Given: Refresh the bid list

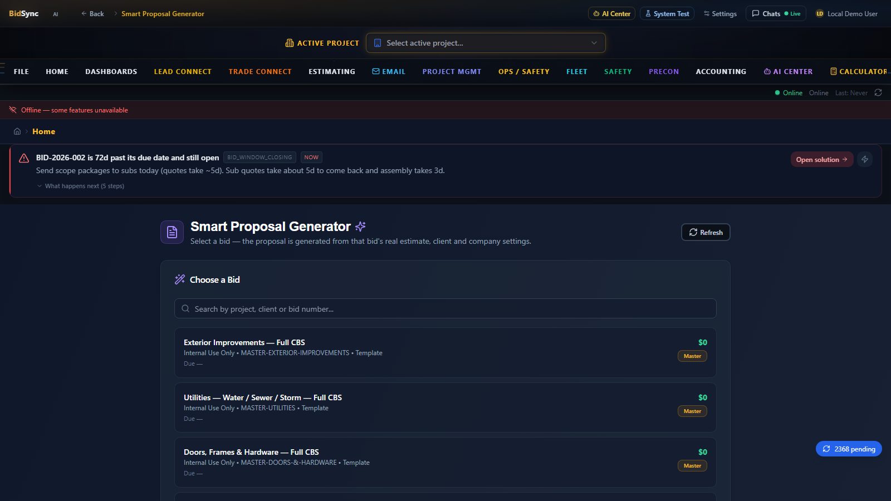Looking at the screenshot, I should (x=706, y=232).
